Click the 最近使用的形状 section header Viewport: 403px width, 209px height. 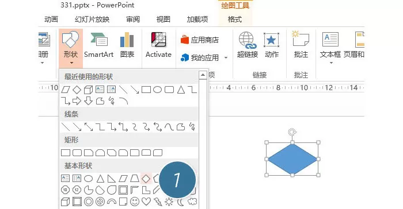89,77
